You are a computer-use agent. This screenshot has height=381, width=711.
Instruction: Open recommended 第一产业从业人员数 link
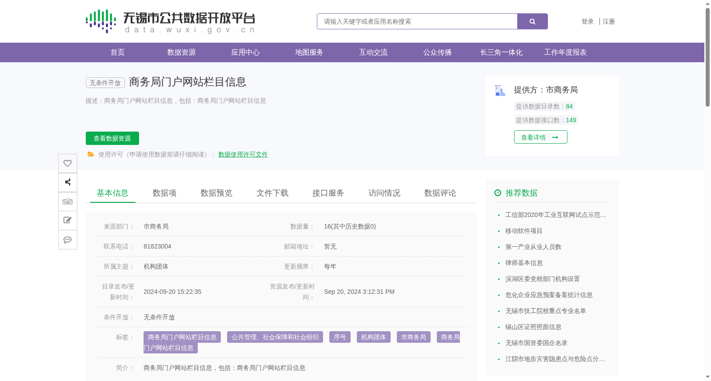(x=533, y=247)
